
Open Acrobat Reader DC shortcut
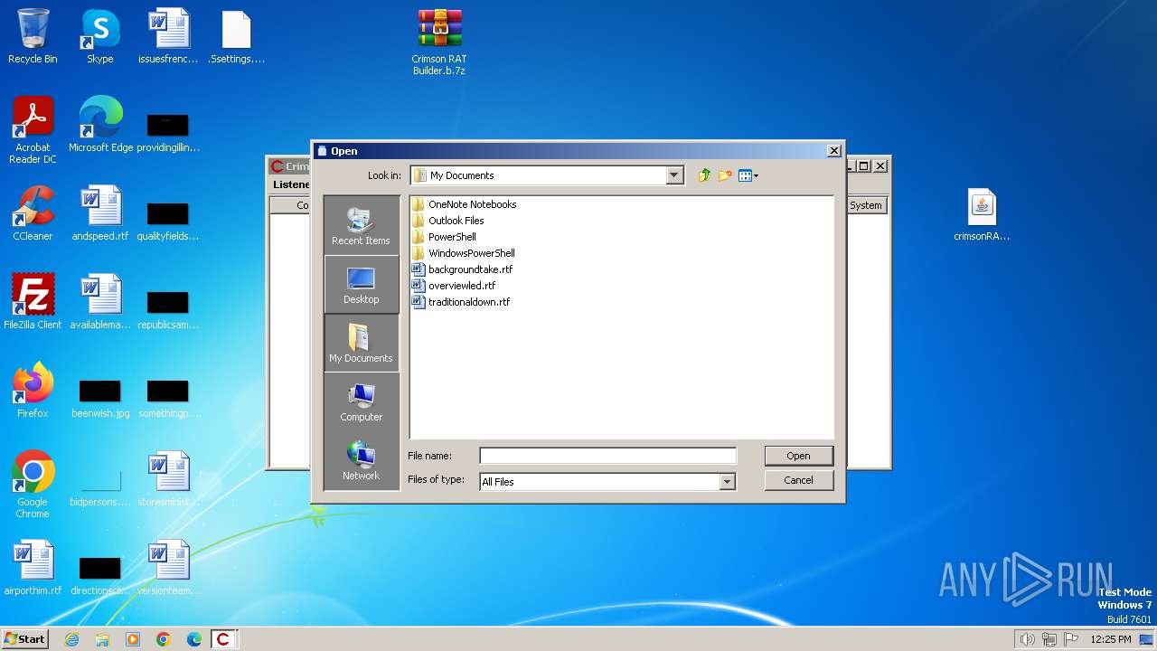point(33,130)
